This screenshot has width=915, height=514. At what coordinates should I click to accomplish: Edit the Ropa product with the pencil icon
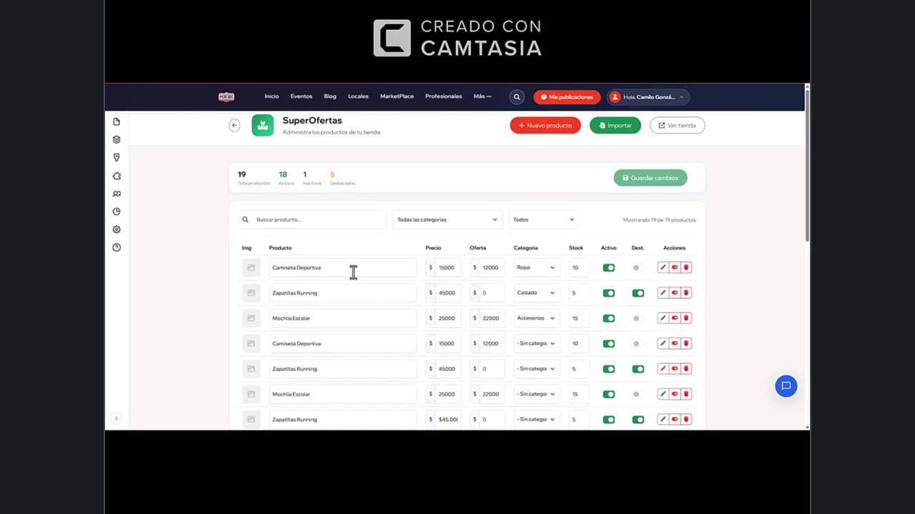click(663, 268)
